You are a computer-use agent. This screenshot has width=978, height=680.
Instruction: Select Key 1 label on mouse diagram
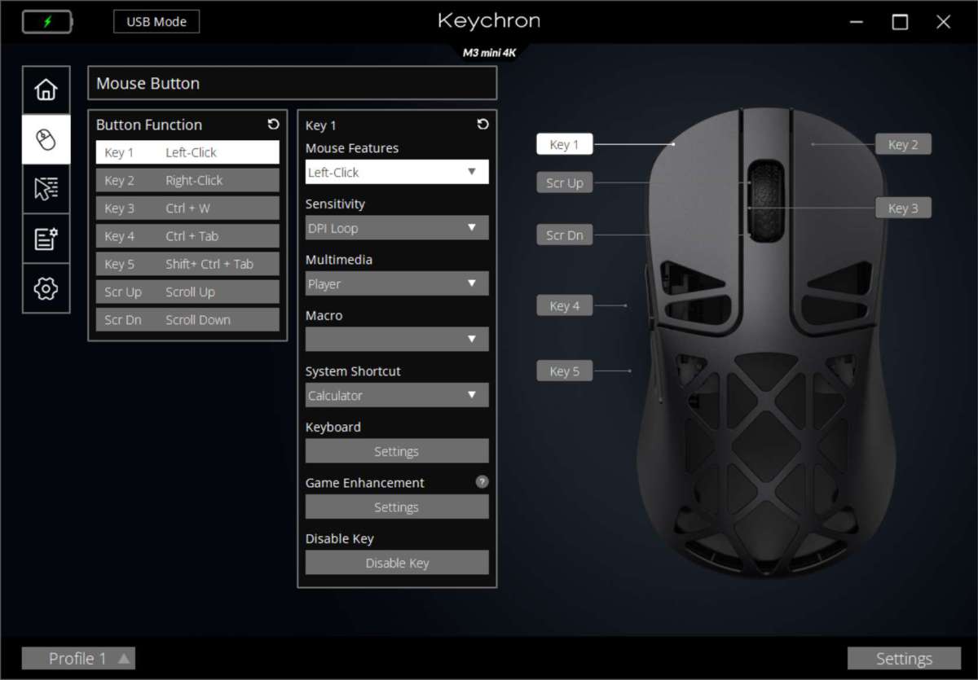[564, 144]
